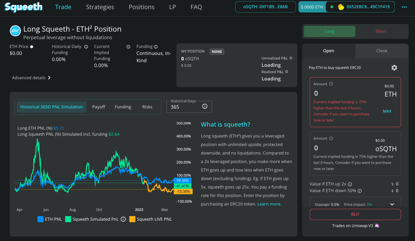Open trade settings gear icon
The height and width of the screenshot is (241, 415).
[x=394, y=68]
